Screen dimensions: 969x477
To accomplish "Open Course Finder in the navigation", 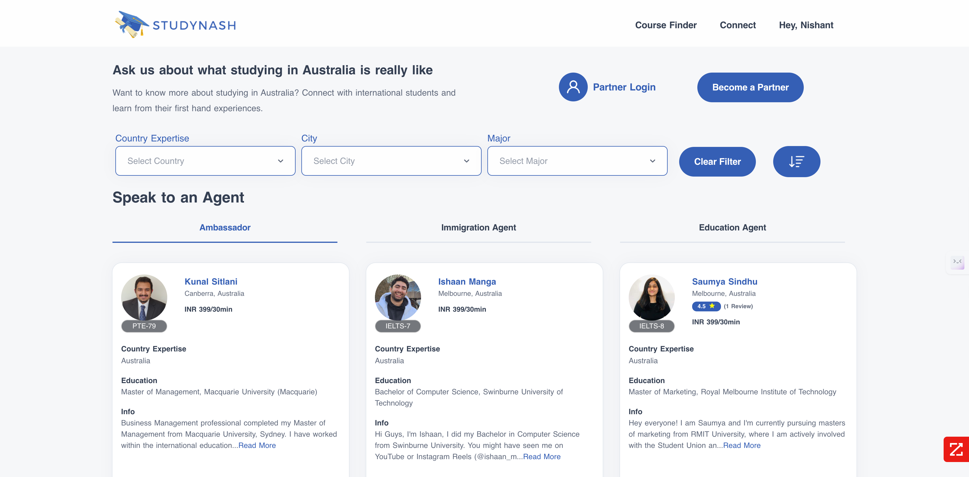I will click(665, 25).
